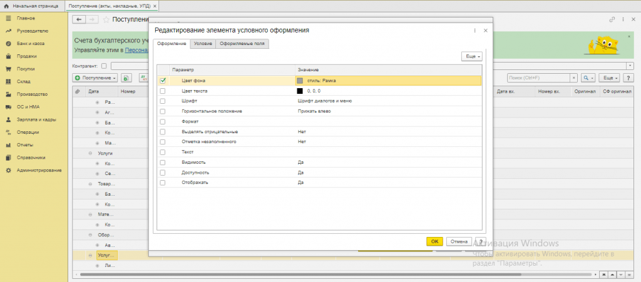Click the home icon of Начальная страница
Viewport: 641px width, 282px height.
pos(6,5)
